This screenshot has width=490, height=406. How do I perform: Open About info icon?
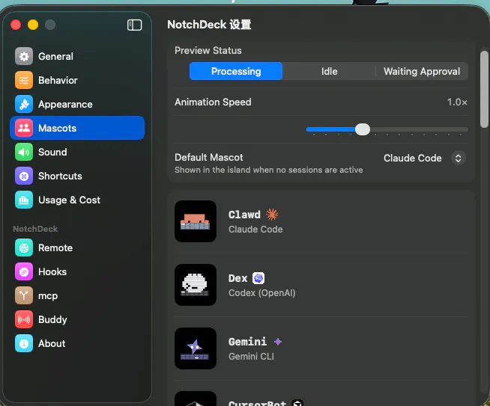(24, 343)
